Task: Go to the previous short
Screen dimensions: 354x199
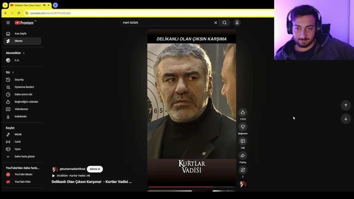Action: coord(346,105)
